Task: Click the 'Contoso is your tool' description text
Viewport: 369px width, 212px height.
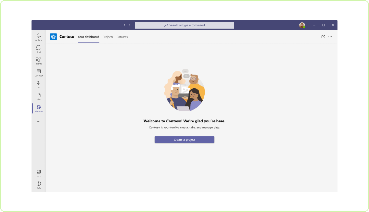Action: tap(185, 128)
